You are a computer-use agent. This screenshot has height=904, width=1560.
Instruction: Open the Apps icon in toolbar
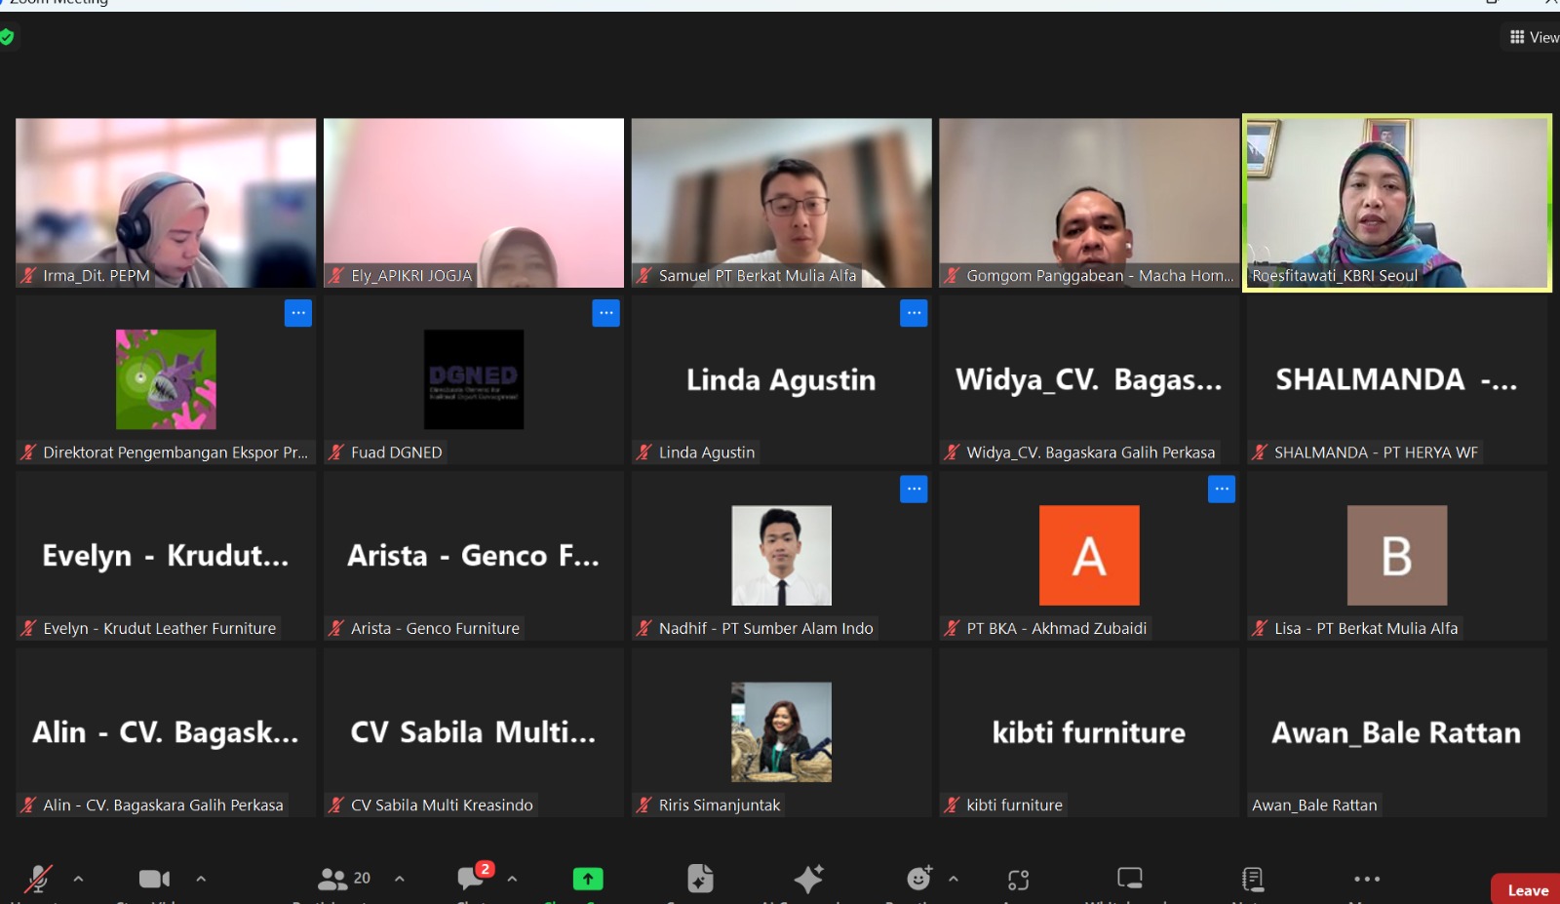(x=1019, y=880)
